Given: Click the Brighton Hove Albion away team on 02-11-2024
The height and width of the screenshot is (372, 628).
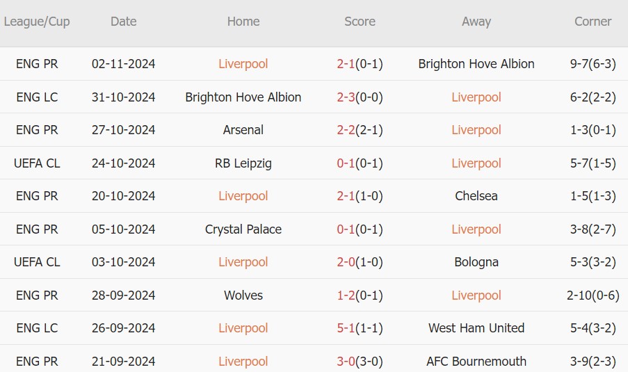Looking at the screenshot, I should [x=476, y=64].
